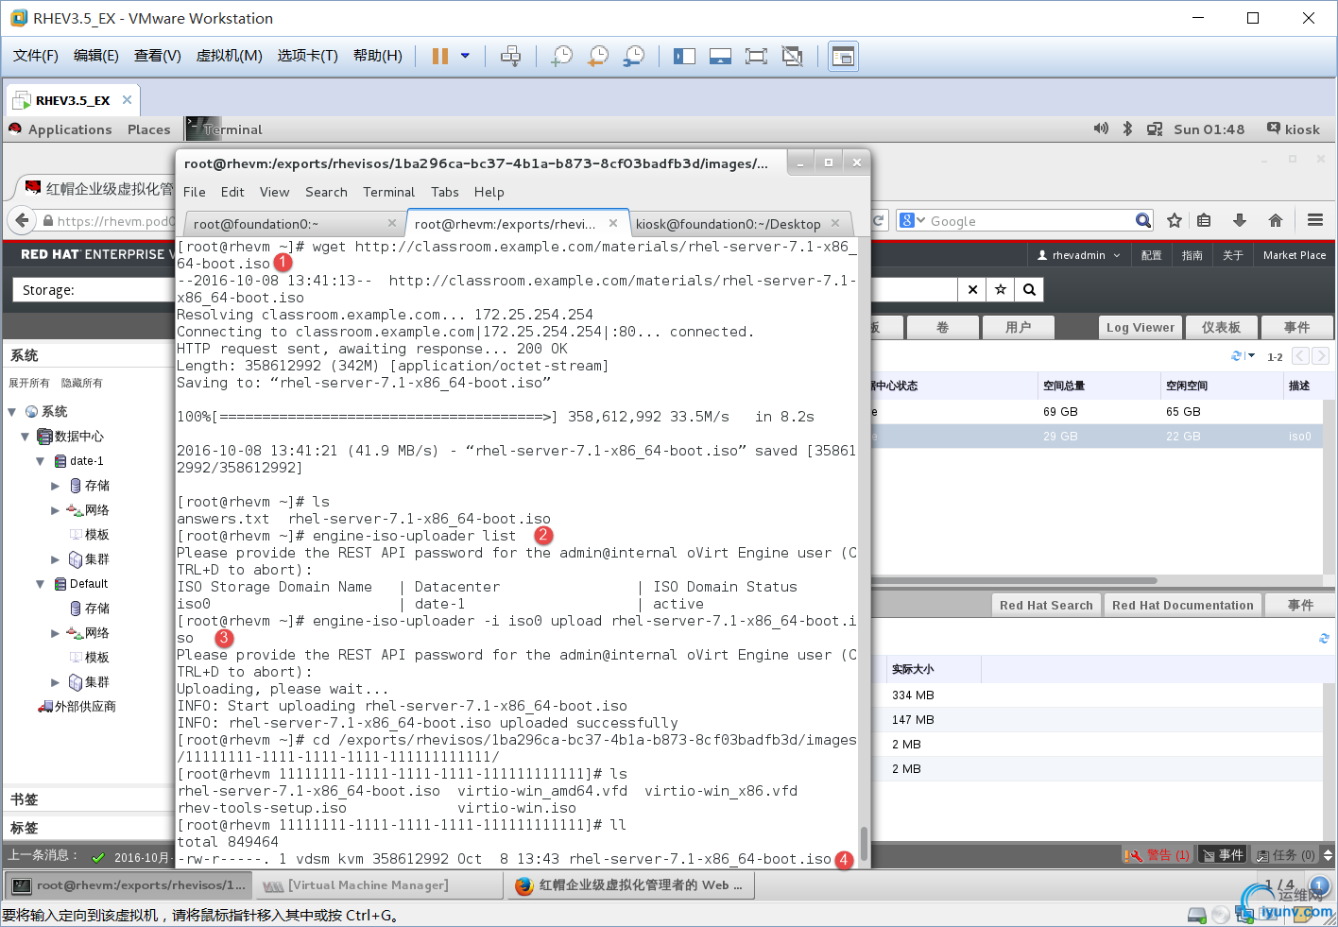Collapse the Default data center node
Image resolution: width=1338 pixels, height=927 pixels.
(41, 584)
